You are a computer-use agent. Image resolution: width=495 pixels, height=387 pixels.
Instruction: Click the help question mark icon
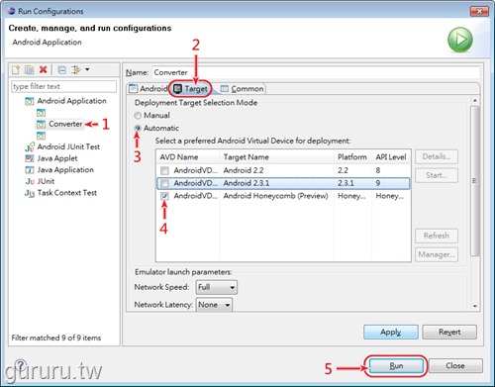(21, 365)
